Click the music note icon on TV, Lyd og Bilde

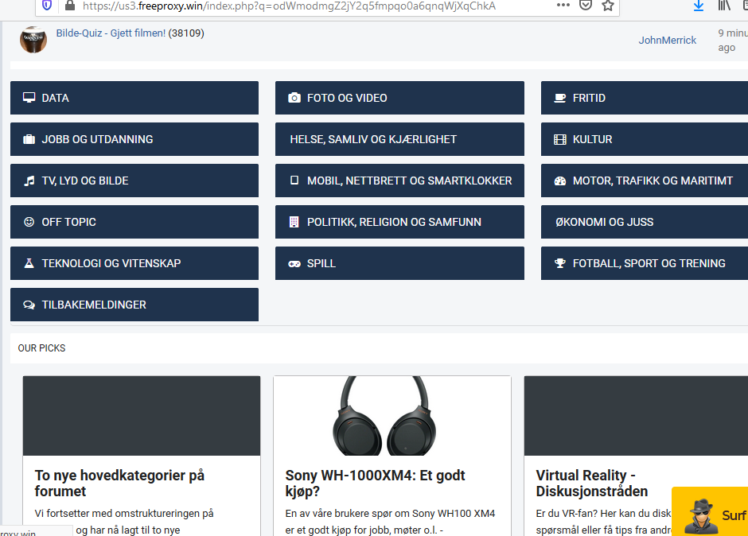tap(29, 181)
